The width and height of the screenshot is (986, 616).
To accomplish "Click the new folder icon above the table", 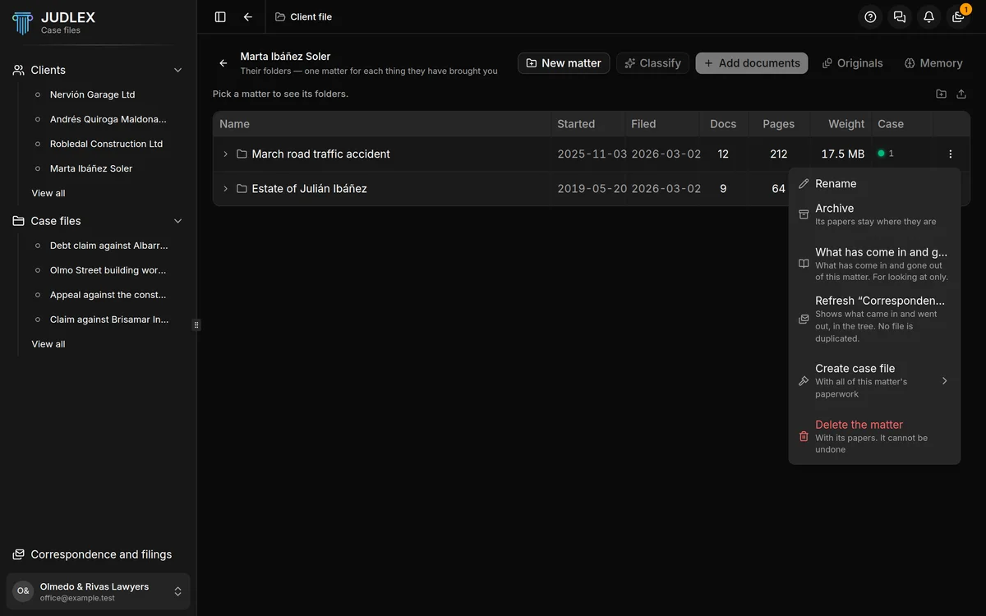I will pos(942,94).
